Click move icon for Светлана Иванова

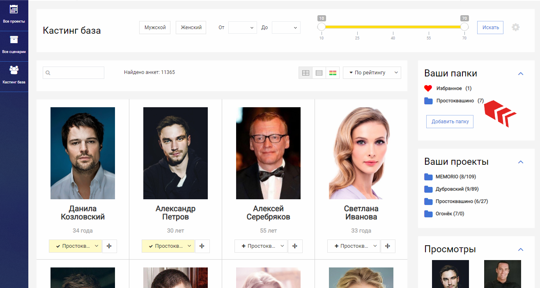pyautogui.click(x=388, y=246)
